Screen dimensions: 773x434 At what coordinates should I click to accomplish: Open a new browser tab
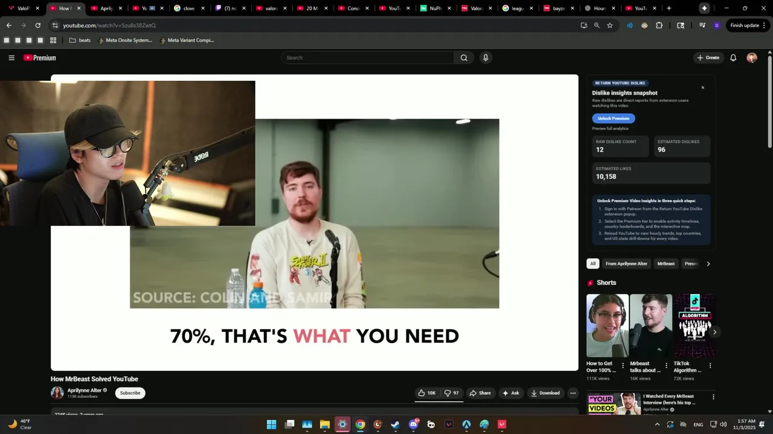pyautogui.click(x=669, y=8)
